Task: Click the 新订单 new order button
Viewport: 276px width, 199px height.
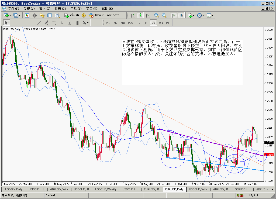Action: click(72, 15)
